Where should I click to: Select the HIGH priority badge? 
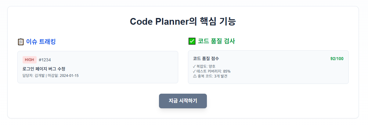point(30,59)
